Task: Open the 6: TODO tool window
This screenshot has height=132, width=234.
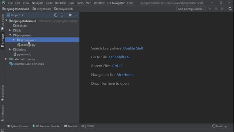Action: click(88, 126)
